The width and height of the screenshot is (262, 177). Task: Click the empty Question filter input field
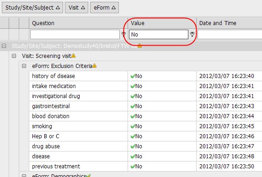[75, 35]
